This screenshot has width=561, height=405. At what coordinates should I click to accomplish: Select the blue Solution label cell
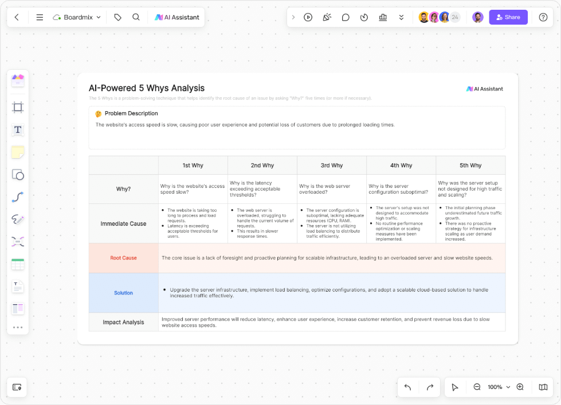(x=123, y=293)
